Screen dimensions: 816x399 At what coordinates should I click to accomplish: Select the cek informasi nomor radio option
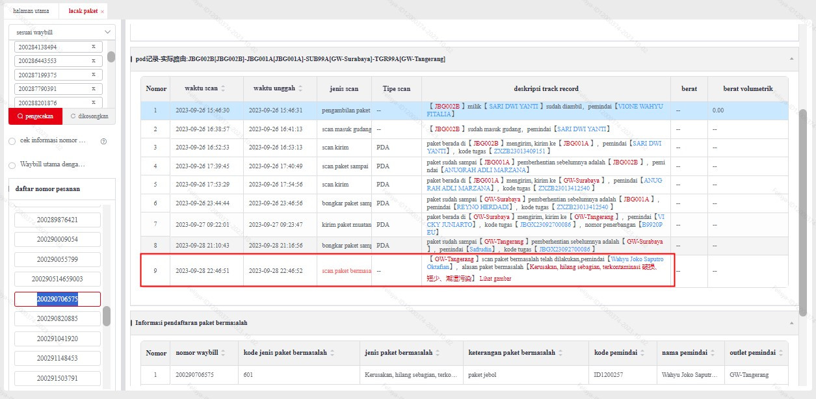(x=12, y=141)
